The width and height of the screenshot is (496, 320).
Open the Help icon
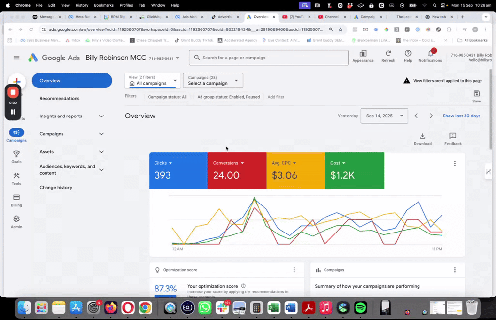pyautogui.click(x=408, y=56)
